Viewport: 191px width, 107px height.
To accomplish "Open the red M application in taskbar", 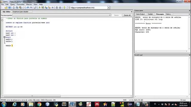I will pyautogui.click(x=97, y=104).
